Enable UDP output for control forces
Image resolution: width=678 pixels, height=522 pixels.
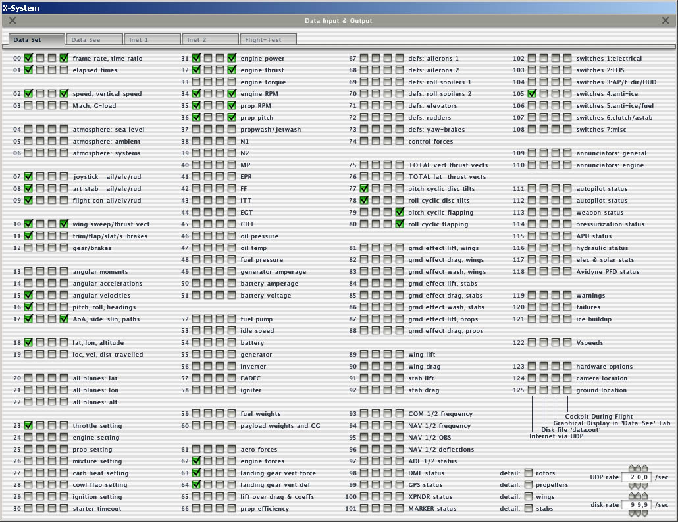(364, 141)
